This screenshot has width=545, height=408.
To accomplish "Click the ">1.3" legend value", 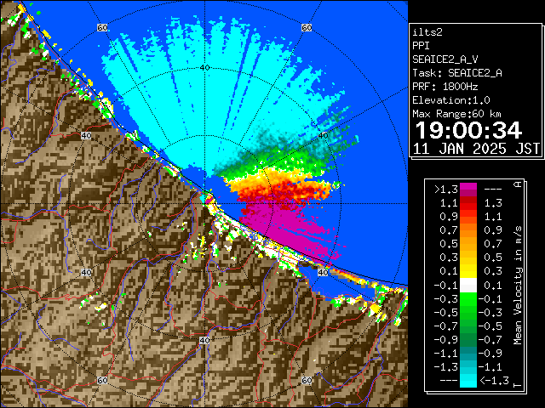I will 446,190.
